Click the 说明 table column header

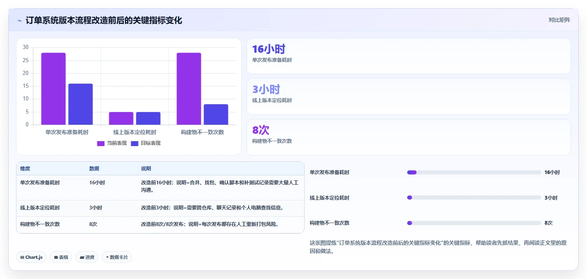click(x=146, y=169)
